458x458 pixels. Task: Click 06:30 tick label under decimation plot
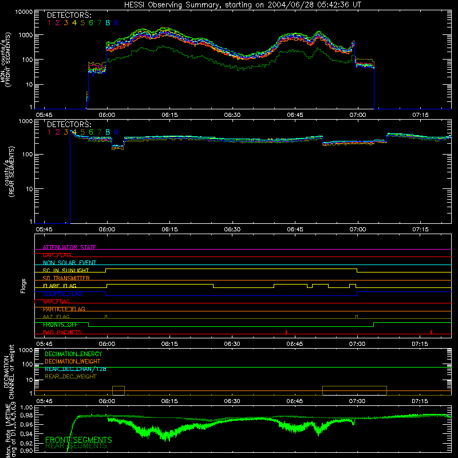(232, 401)
